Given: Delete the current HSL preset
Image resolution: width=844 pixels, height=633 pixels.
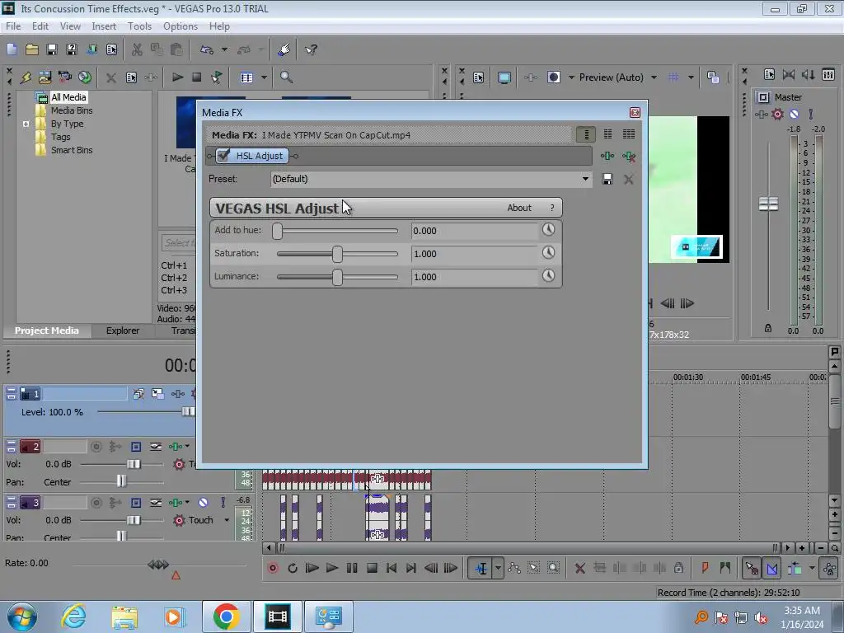Looking at the screenshot, I should coord(628,179).
